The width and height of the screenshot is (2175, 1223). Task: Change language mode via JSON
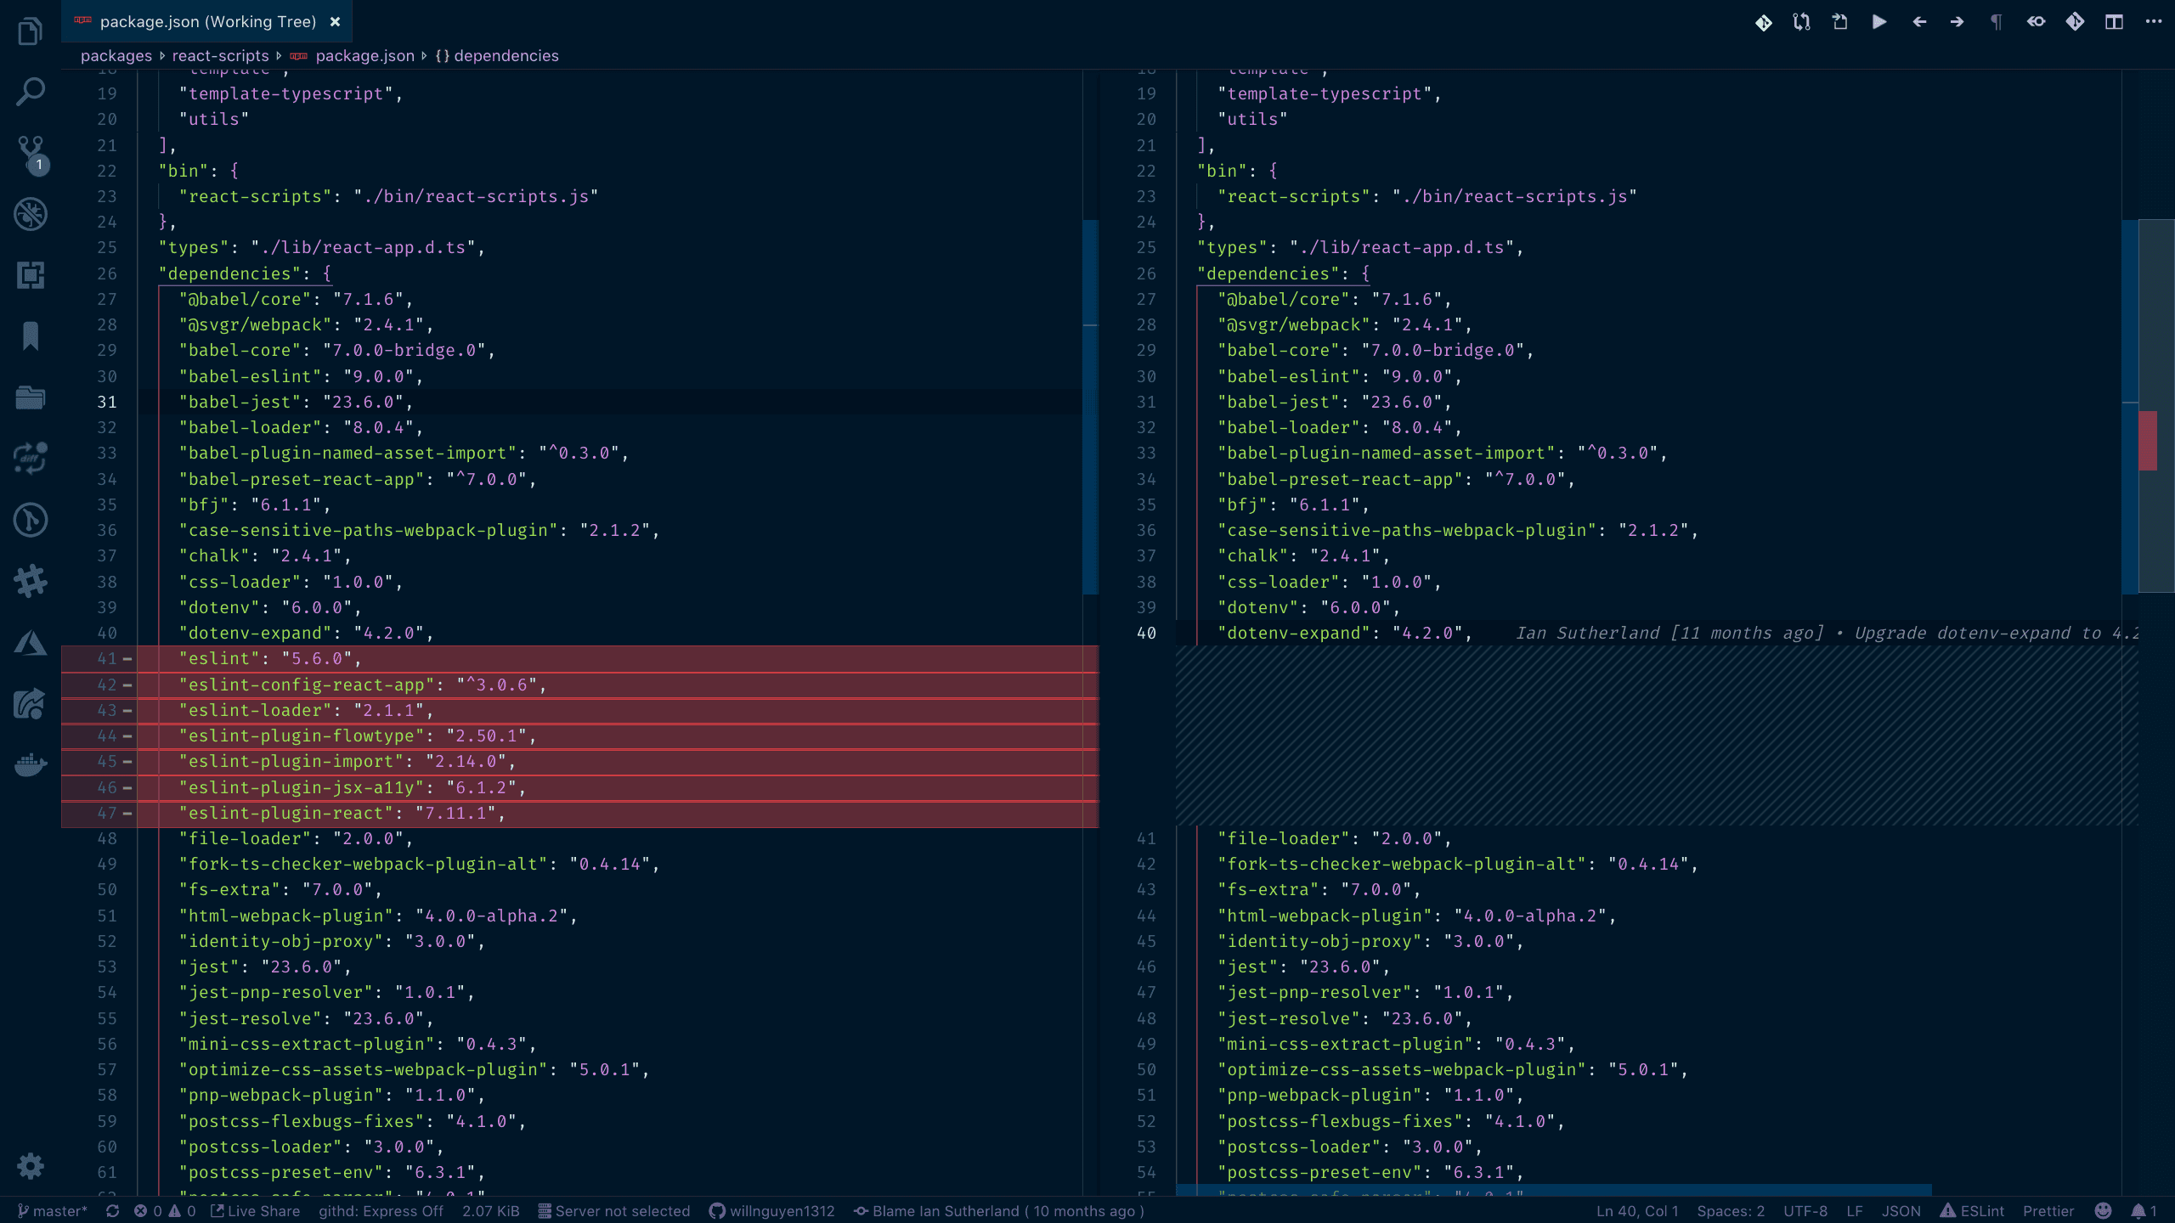[x=1901, y=1211]
